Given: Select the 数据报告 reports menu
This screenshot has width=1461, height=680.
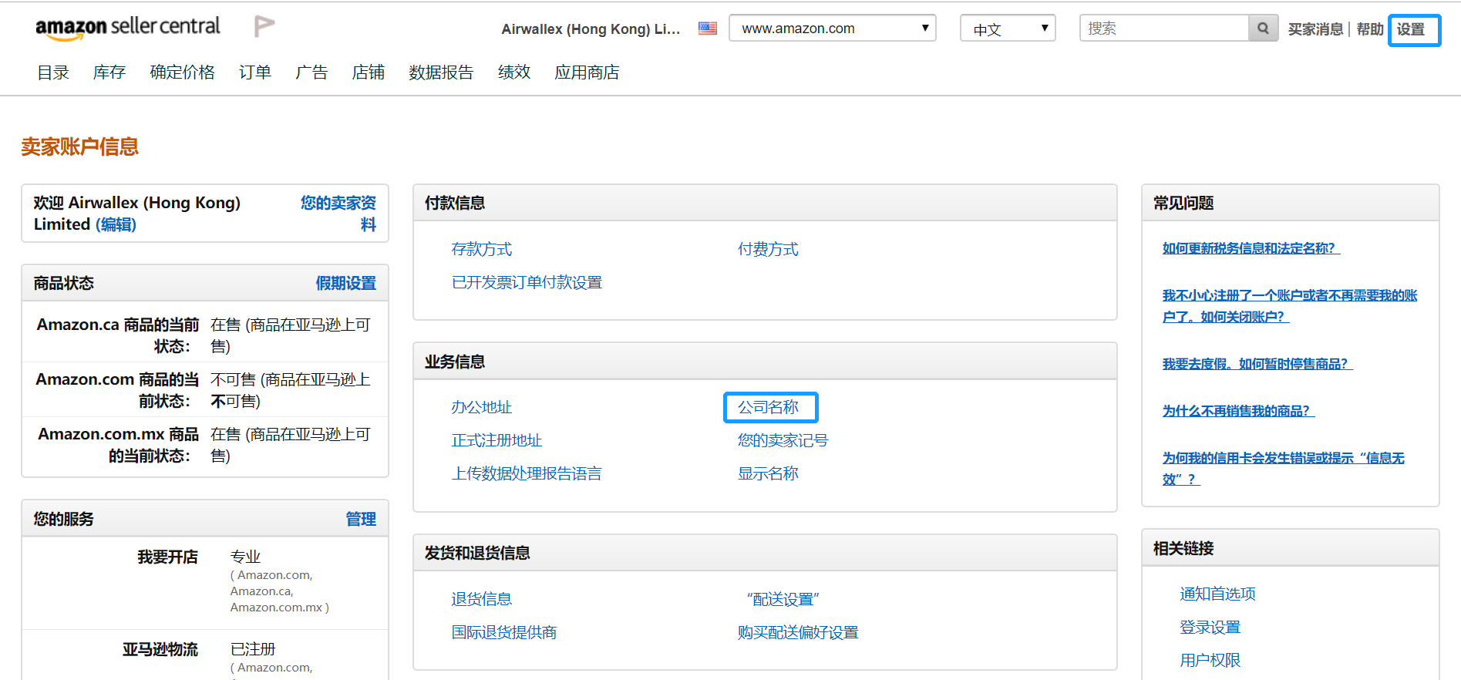Looking at the screenshot, I should click(x=441, y=72).
